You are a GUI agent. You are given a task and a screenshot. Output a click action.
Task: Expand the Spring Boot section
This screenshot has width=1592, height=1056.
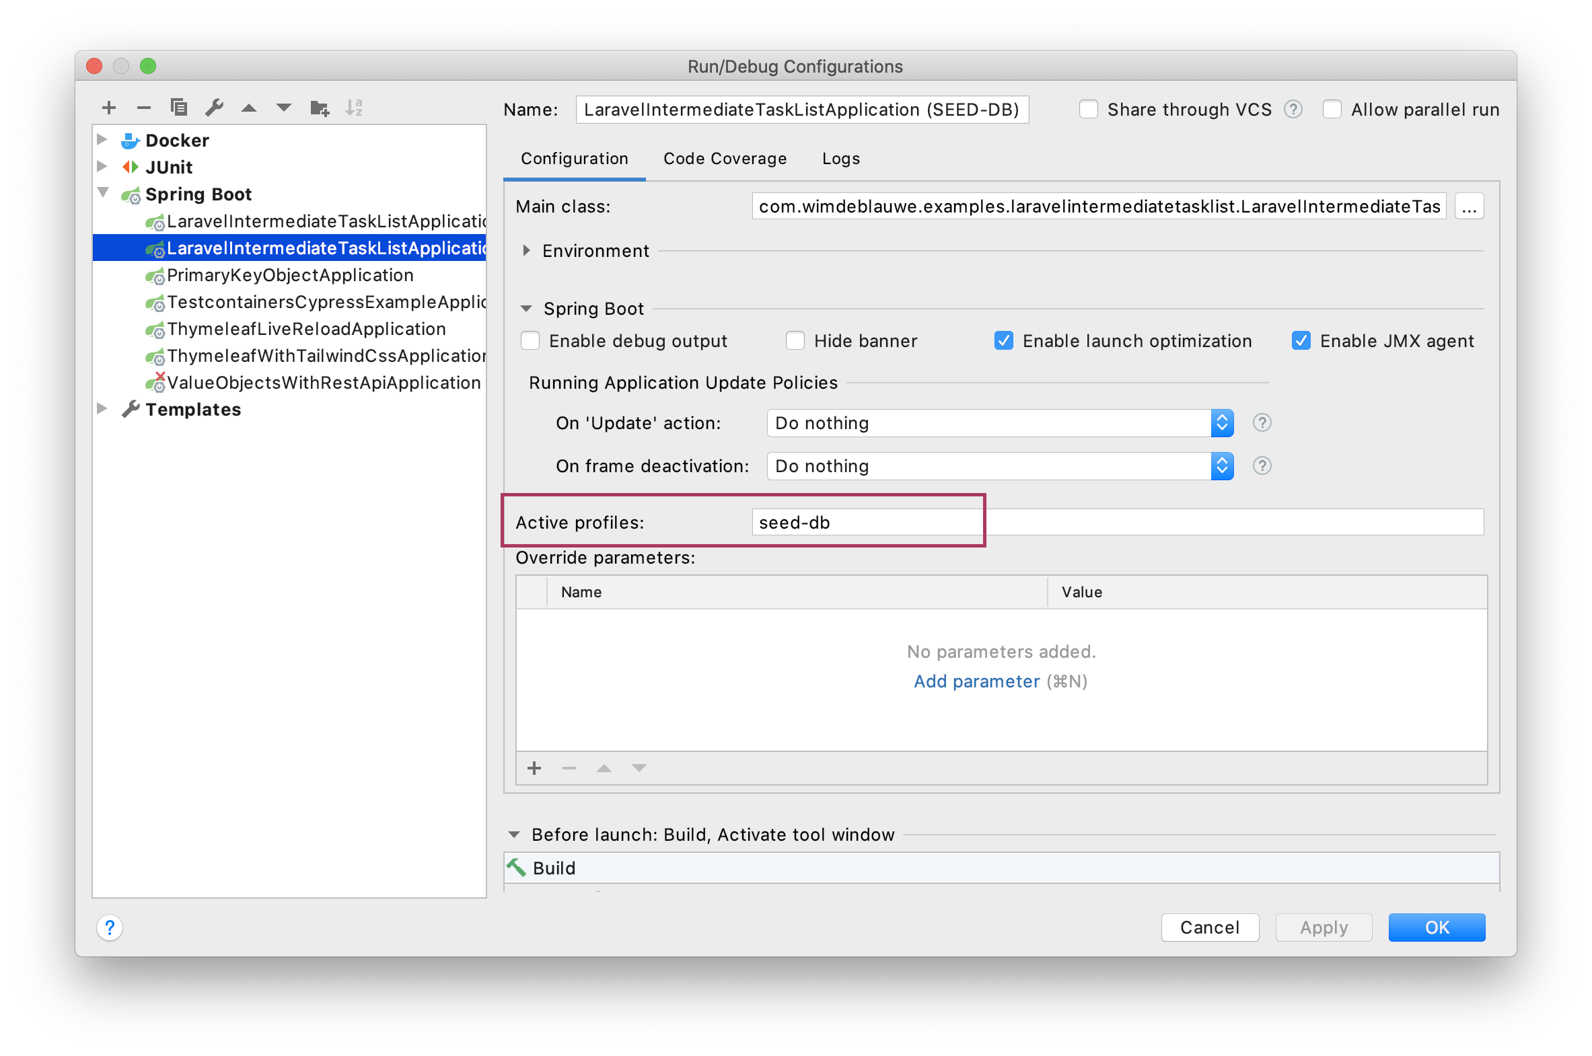[519, 307]
